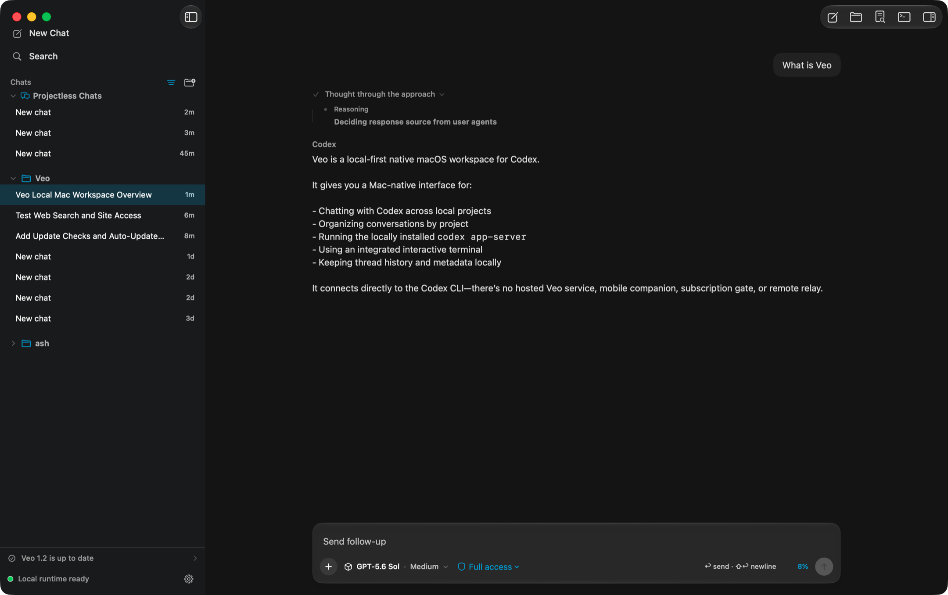Click the document search icon in top toolbar

click(880, 17)
